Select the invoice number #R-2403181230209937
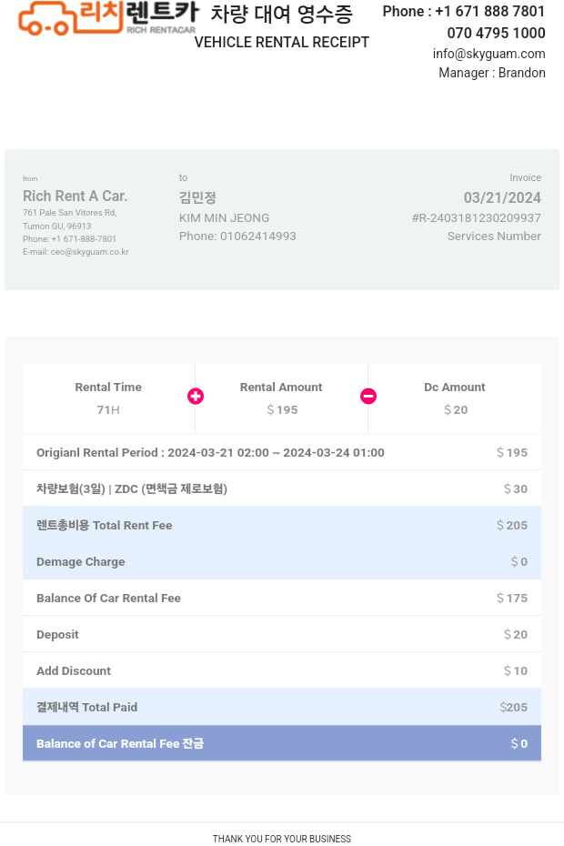The height and width of the screenshot is (846, 564). pos(476,218)
